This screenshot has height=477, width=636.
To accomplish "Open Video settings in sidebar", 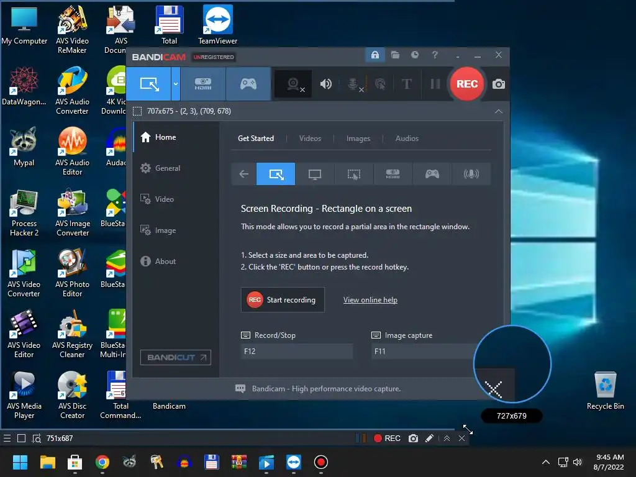I will (176, 199).
